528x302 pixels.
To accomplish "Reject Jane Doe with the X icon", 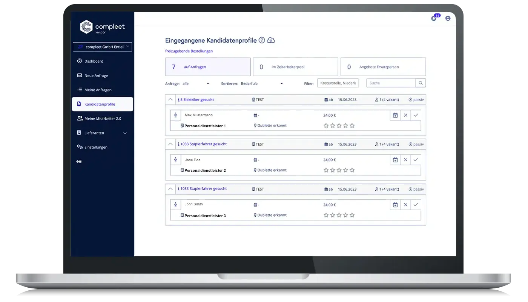I will click(405, 160).
